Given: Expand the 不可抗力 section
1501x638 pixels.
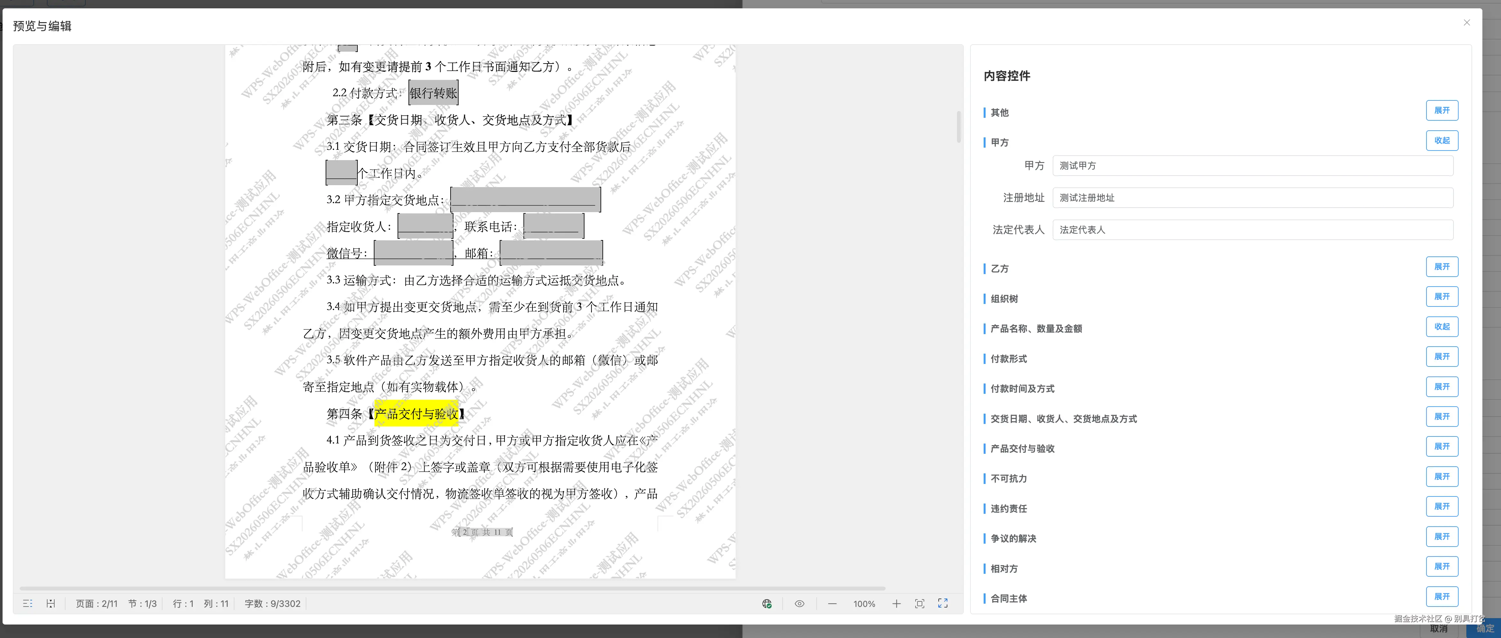Looking at the screenshot, I should pyautogui.click(x=1442, y=476).
